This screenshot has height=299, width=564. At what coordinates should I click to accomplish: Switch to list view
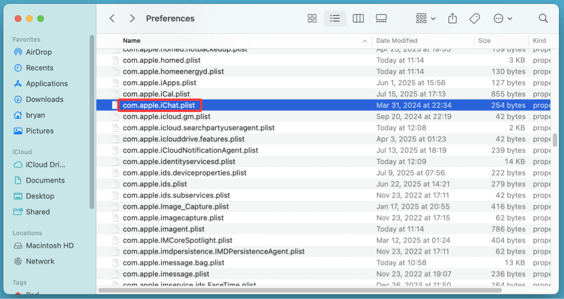(335, 19)
